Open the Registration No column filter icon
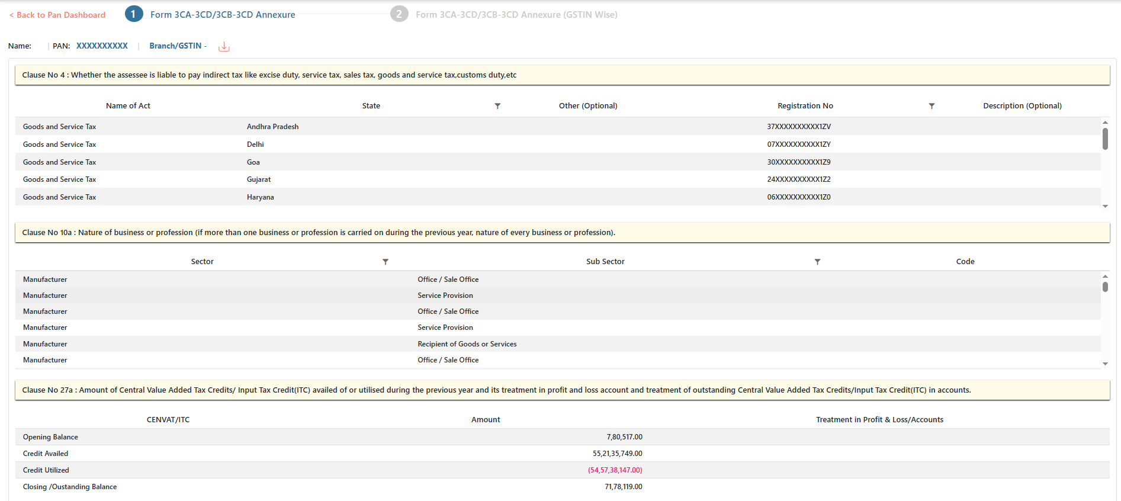Image resolution: width=1121 pixels, height=501 pixels. [932, 106]
